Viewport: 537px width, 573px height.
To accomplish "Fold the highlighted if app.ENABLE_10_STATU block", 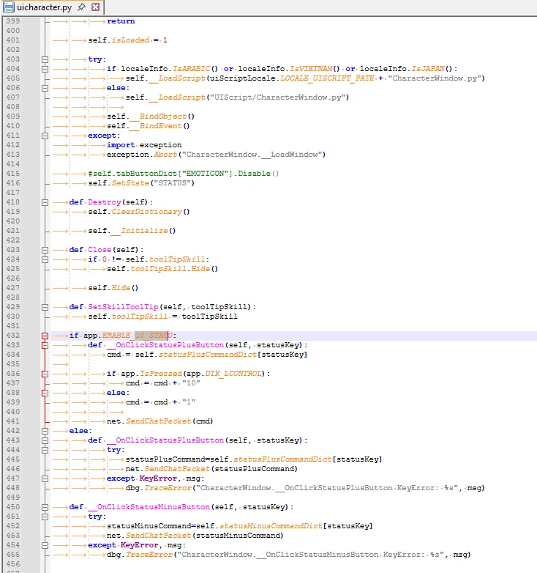I will (x=45, y=336).
